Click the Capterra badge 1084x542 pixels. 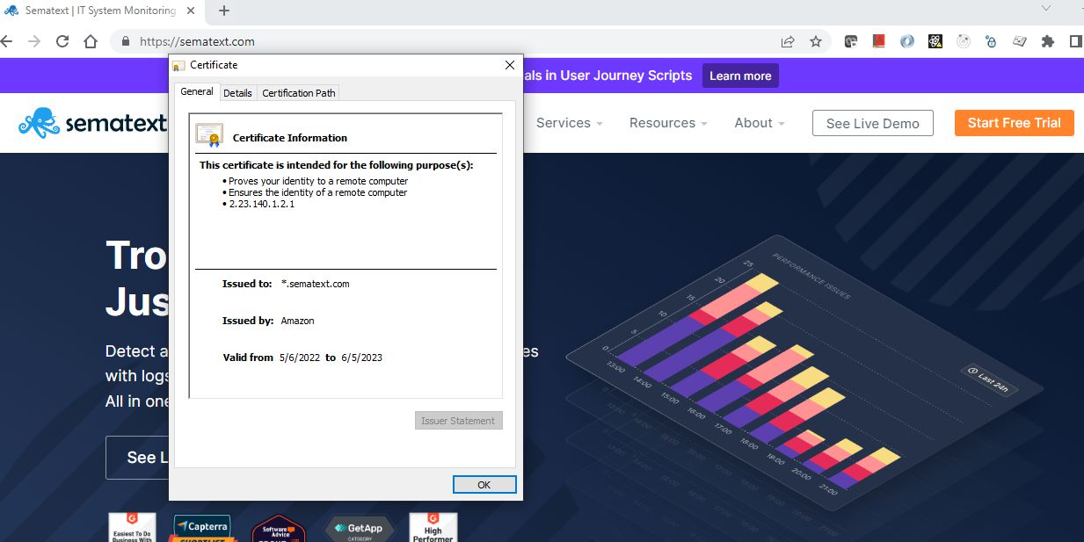[x=202, y=528]
